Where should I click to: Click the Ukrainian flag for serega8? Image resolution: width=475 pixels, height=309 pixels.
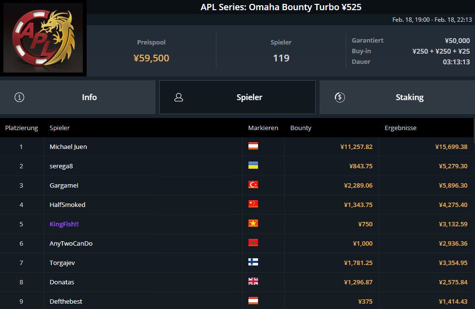(x=253, y=165)
